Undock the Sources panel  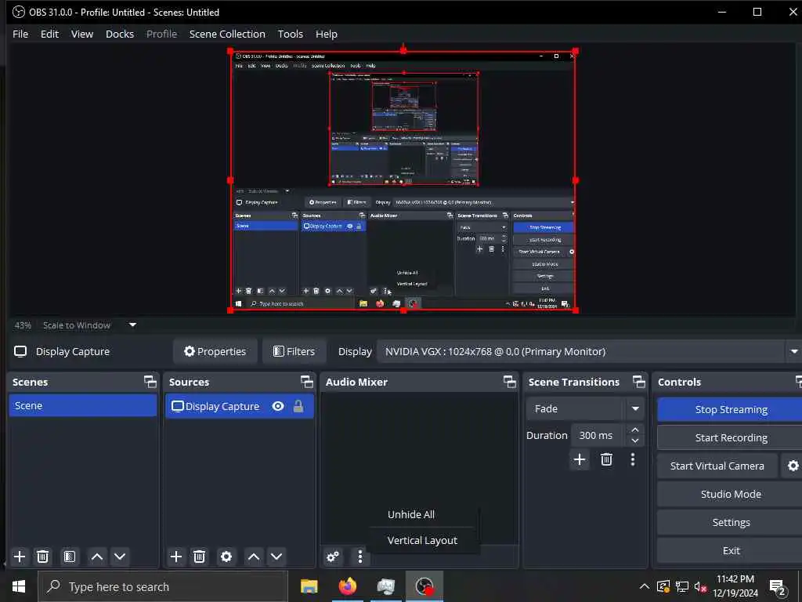point(306,382)
